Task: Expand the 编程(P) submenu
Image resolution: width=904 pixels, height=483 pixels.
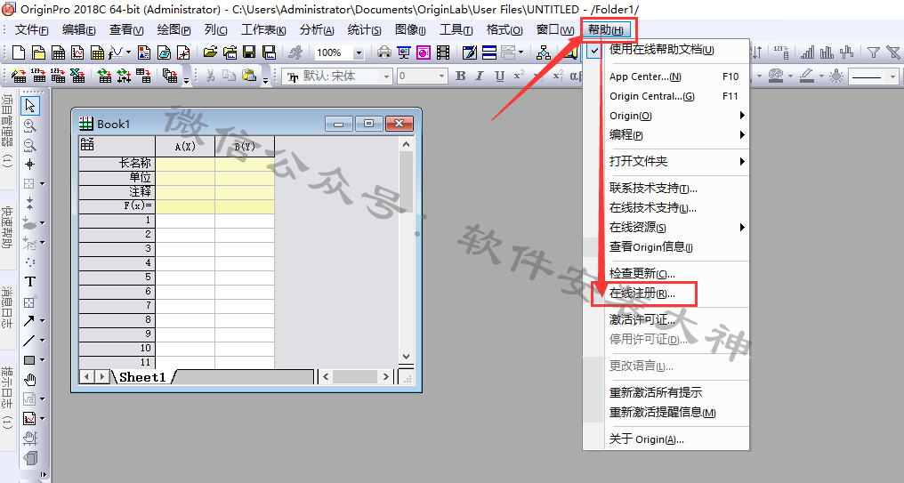Action: [x=666, y=135]
